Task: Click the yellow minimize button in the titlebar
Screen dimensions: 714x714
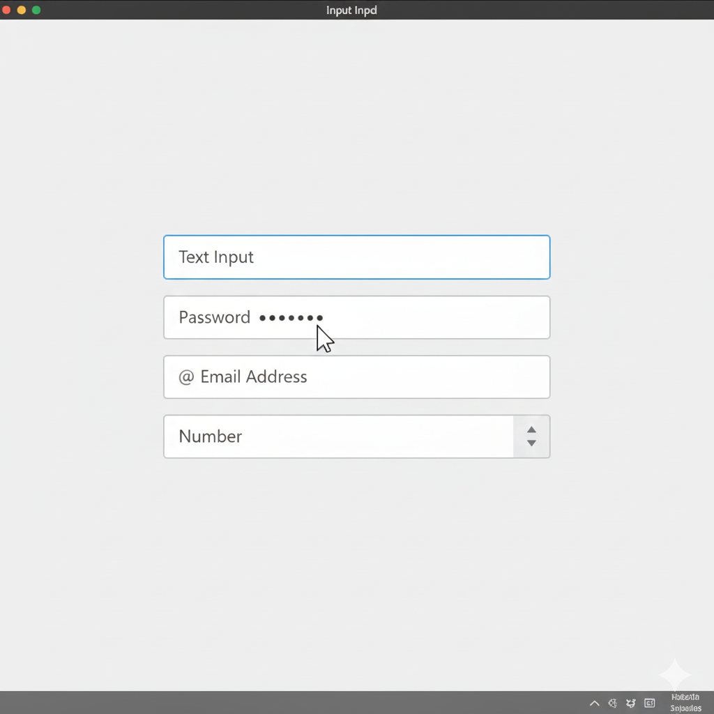Action: point(21,10)
